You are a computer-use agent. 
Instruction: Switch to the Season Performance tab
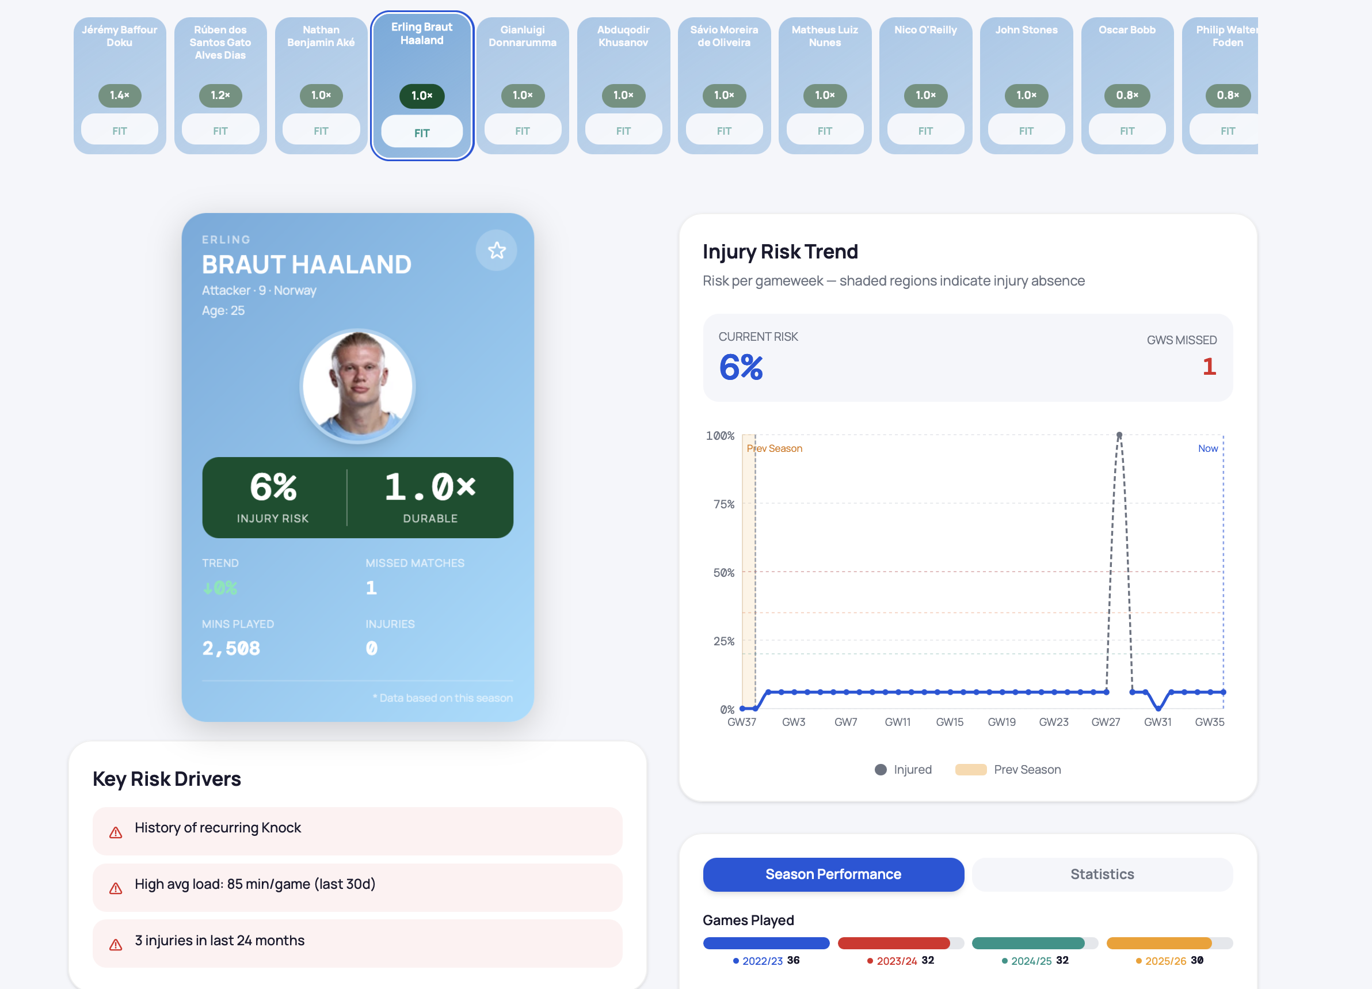point(833,874)
